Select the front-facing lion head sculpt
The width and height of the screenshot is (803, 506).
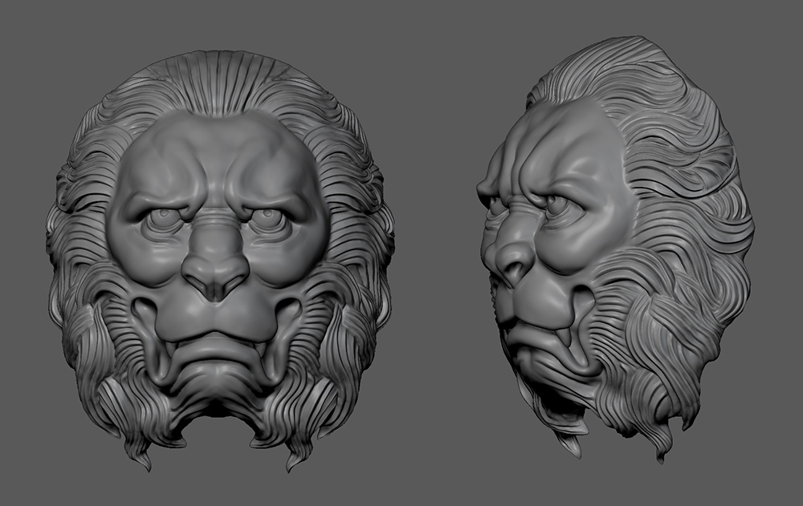[220, 261]
